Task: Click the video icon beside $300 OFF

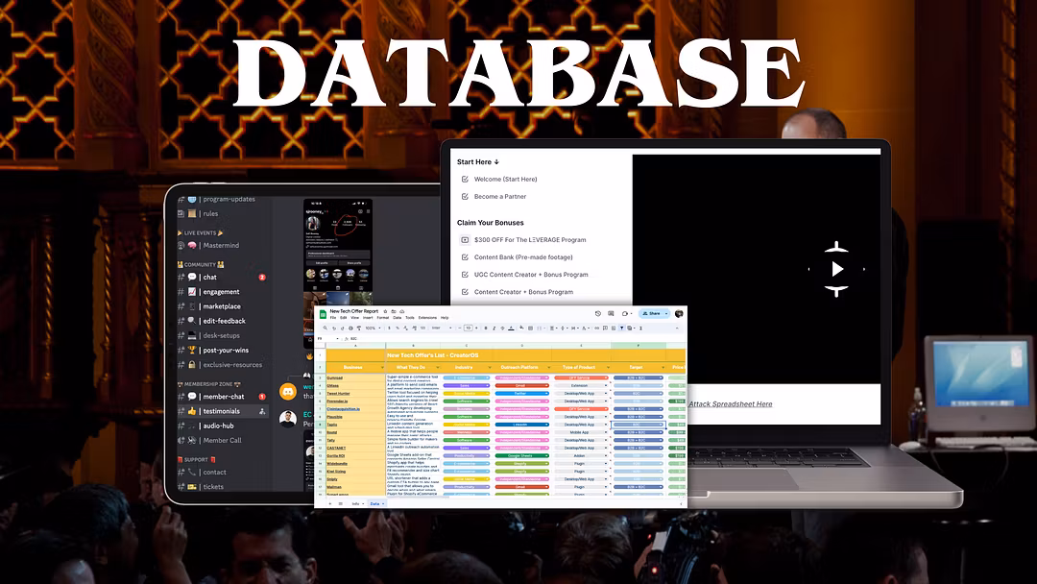Action: pos(465,240)
